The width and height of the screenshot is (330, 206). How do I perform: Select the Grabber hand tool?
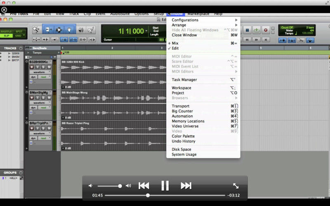point(69,30)
